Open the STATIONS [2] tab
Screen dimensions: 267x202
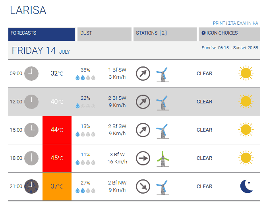pyautogui.click(x=164, y=34)
